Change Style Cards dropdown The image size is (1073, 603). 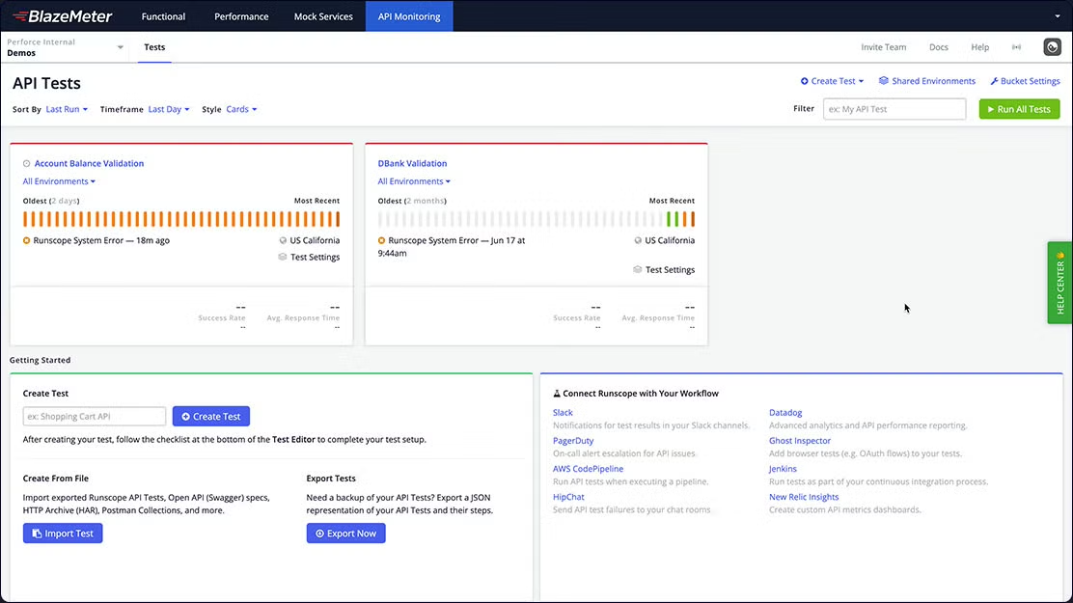pyautogui.click(x=241, y=110)
